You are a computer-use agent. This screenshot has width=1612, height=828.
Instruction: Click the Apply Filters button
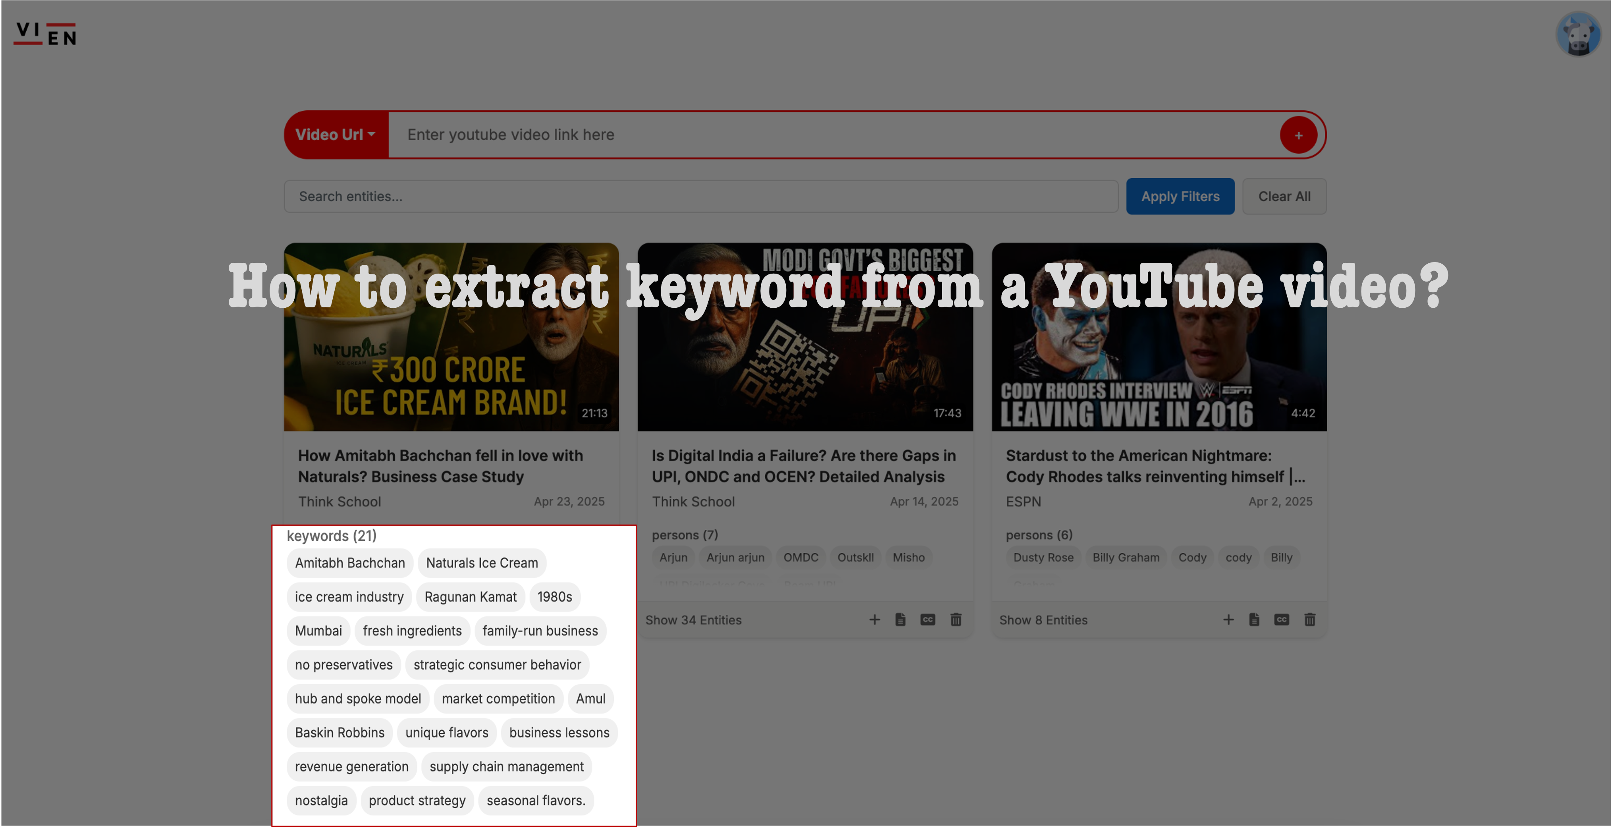pos(1180,197)
